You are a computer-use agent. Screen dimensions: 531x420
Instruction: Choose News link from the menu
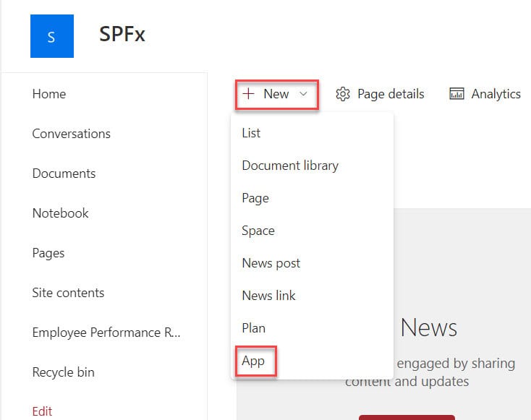[x=312, y=296]
